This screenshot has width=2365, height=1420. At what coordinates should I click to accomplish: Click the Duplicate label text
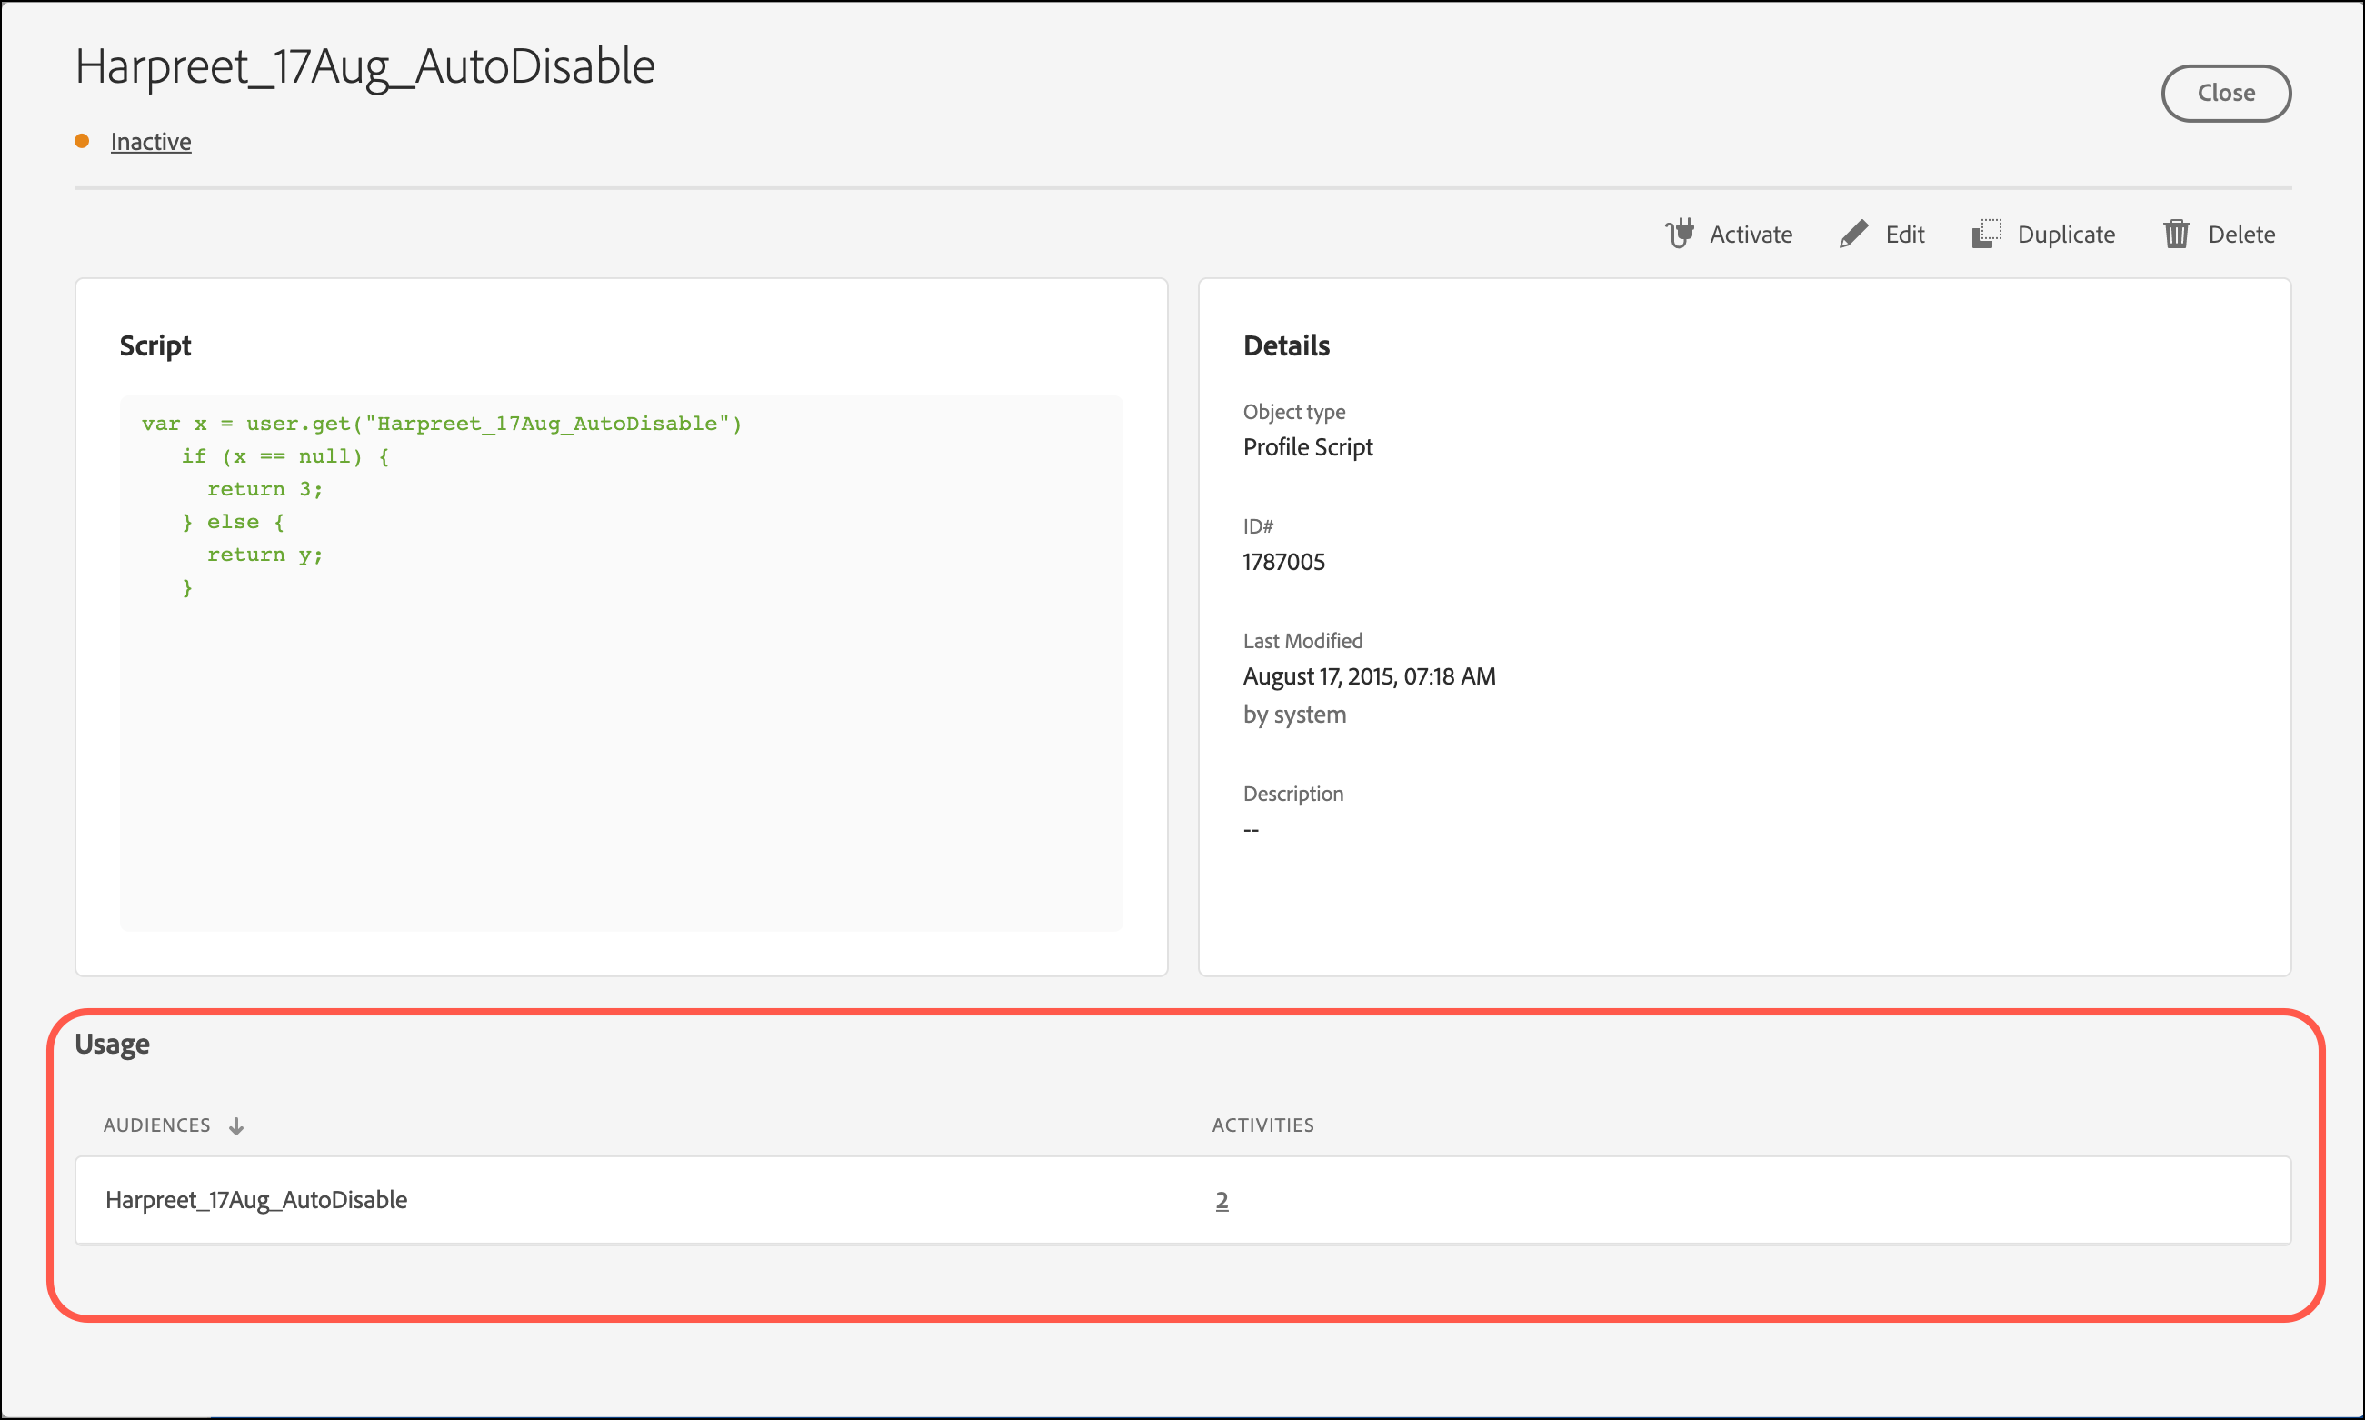(2066, 235)
